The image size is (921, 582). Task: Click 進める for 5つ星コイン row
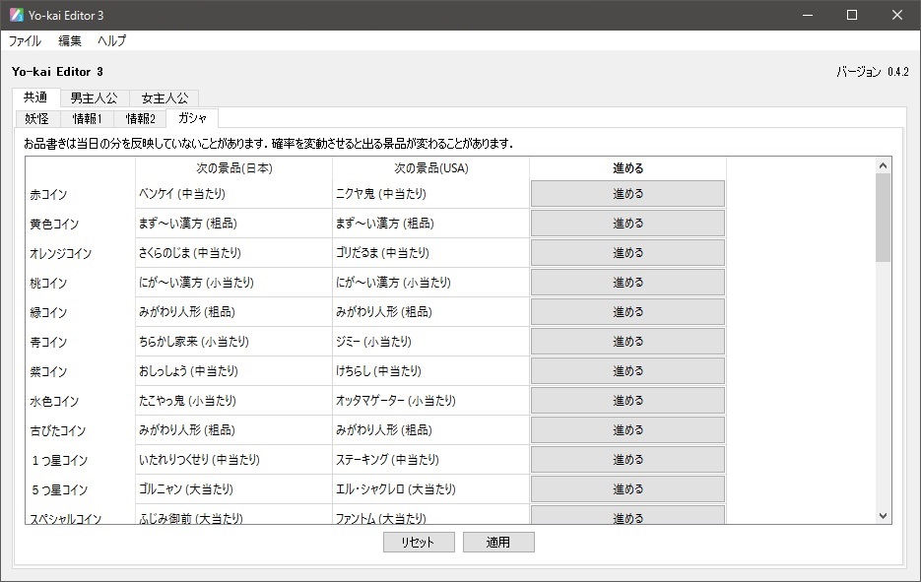click(x=627, y=489)
